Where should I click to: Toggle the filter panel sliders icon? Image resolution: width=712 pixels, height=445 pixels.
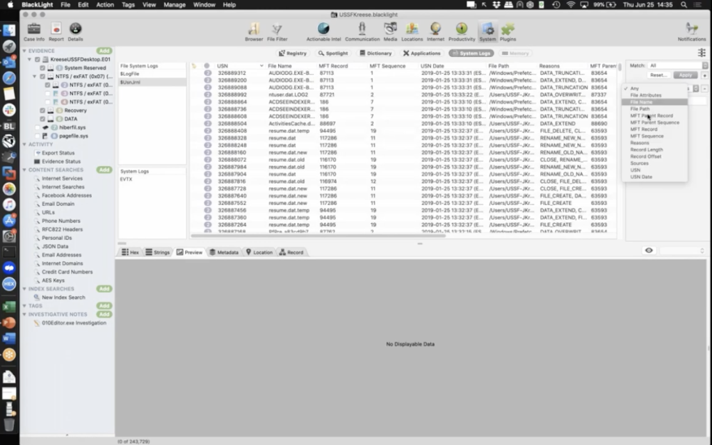point(702,53)
